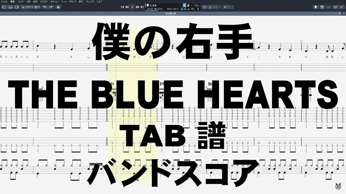Click the triplet feel notation icon
This screenshot has height=194, width=346.
point(183,9)
